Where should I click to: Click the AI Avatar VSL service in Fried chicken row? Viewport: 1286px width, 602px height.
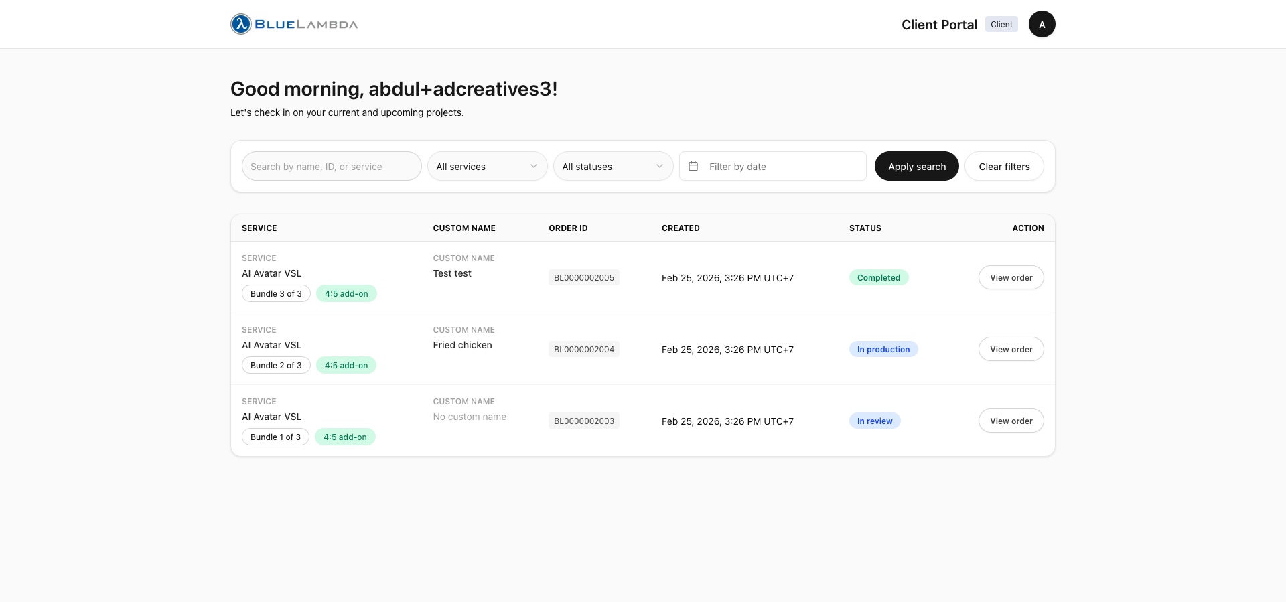(x=271, y=345)
